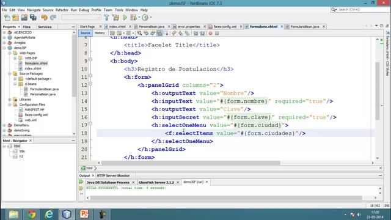This screenshot has height=220, width=391.
Task: Collapse the Configuration Files node
Action: click(10, 105)
